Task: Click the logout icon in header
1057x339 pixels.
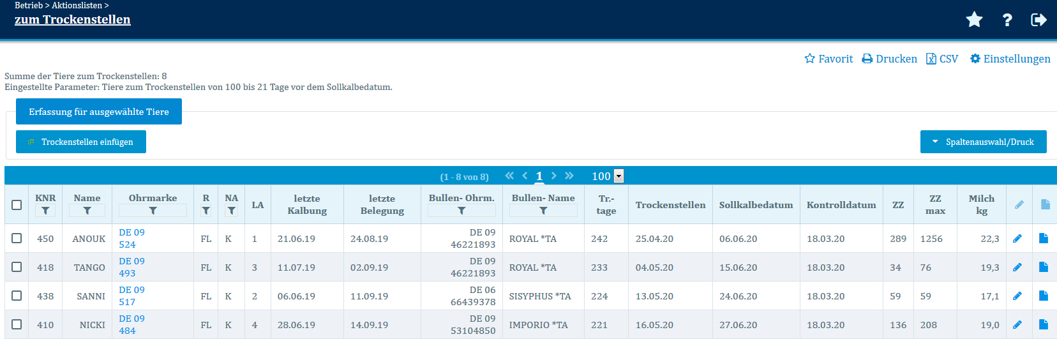Action: 1038,20
